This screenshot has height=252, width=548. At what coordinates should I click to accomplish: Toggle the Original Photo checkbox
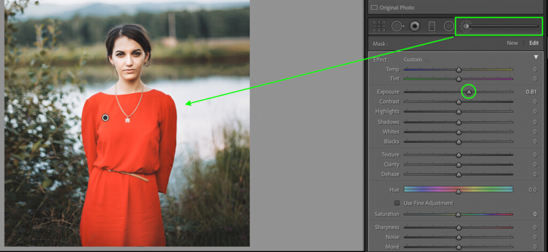point(374,7)
